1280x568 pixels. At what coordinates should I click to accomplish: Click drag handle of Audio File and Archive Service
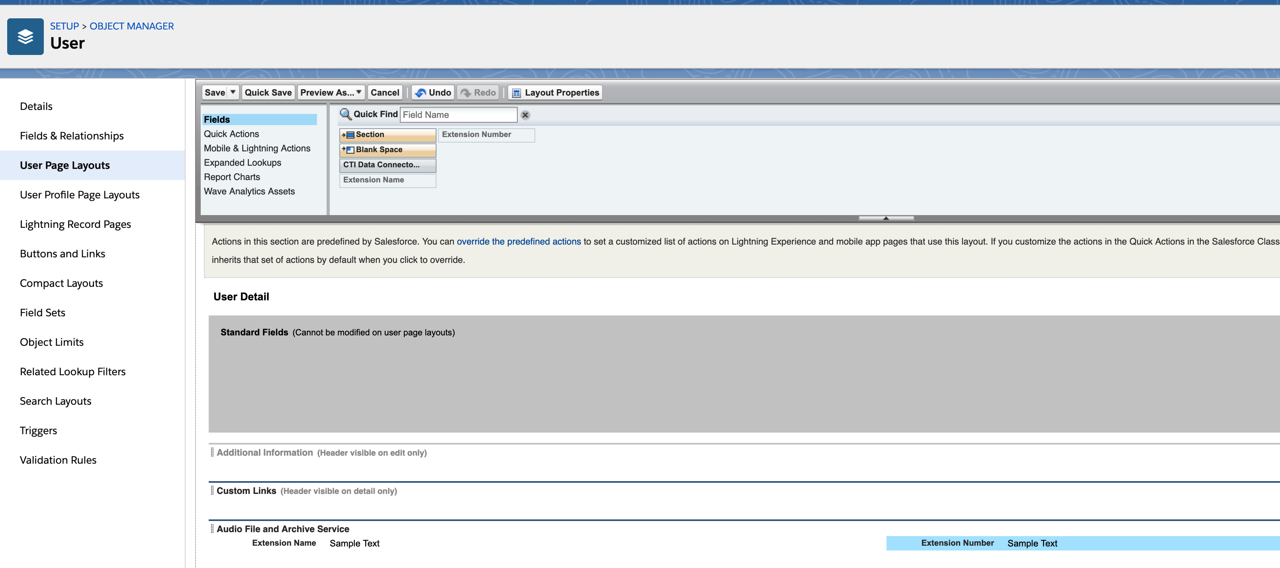212,529
